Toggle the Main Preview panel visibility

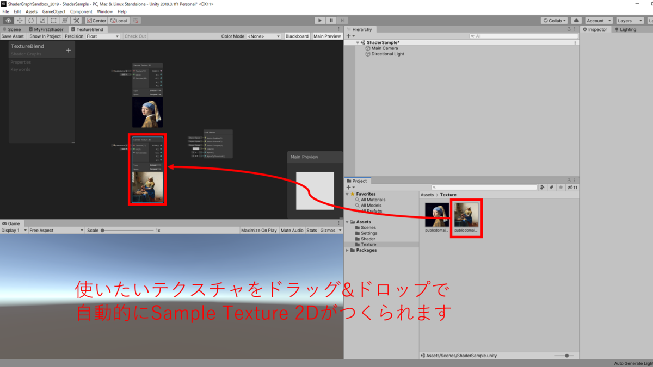[x=327, y=36]
